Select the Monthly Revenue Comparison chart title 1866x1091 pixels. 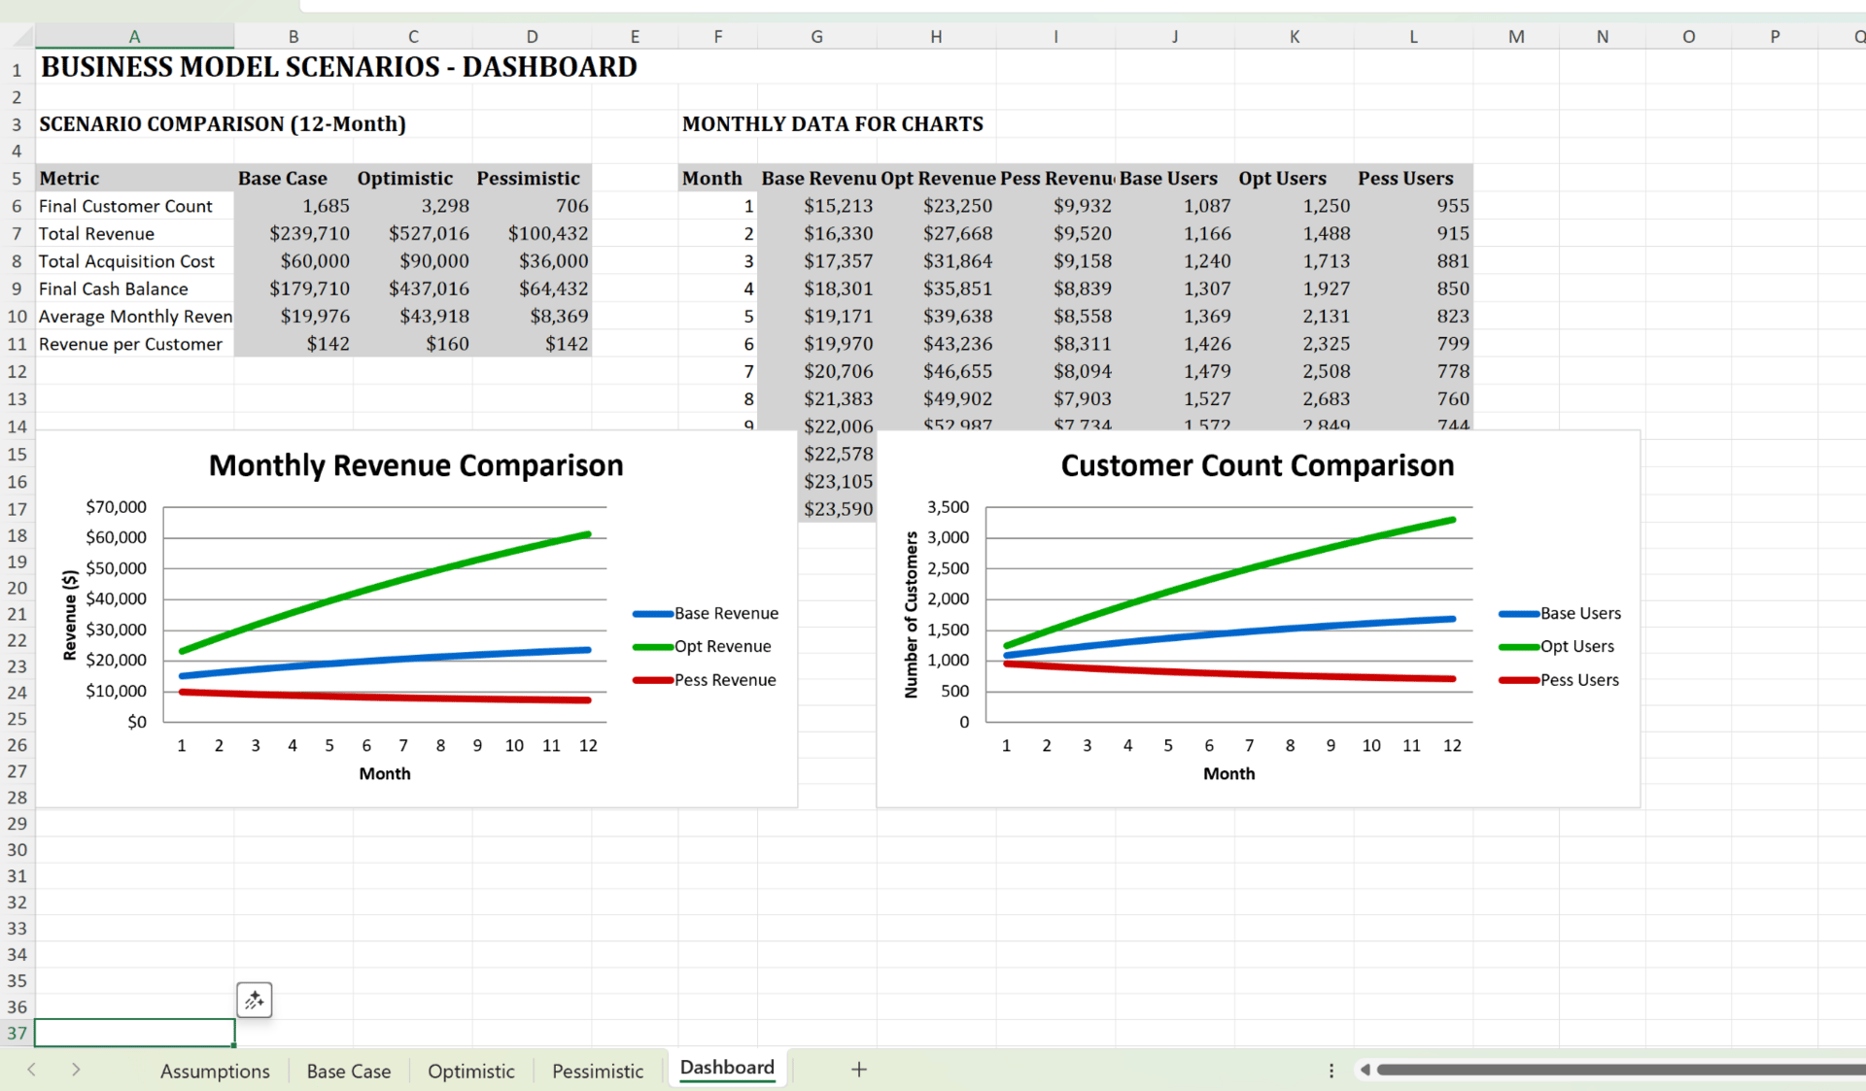point(416,465)
